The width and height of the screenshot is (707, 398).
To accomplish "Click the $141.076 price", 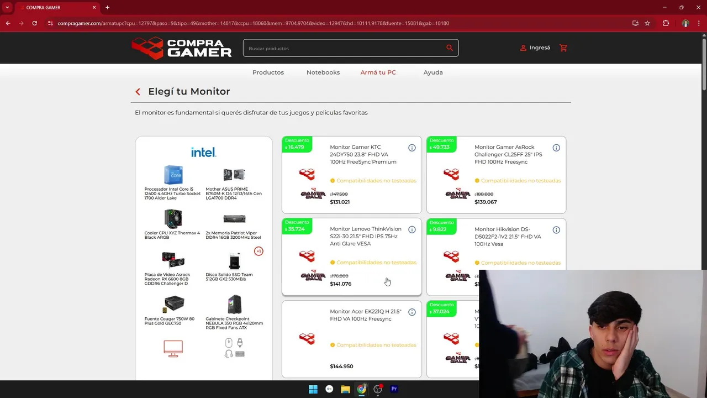I will coord(340,284).
